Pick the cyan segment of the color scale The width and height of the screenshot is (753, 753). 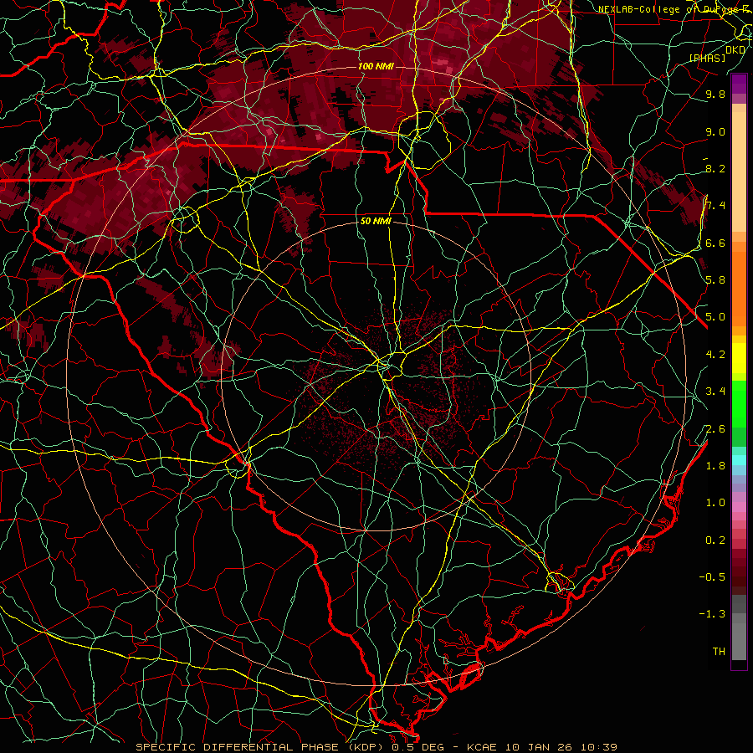click(739, 460)
